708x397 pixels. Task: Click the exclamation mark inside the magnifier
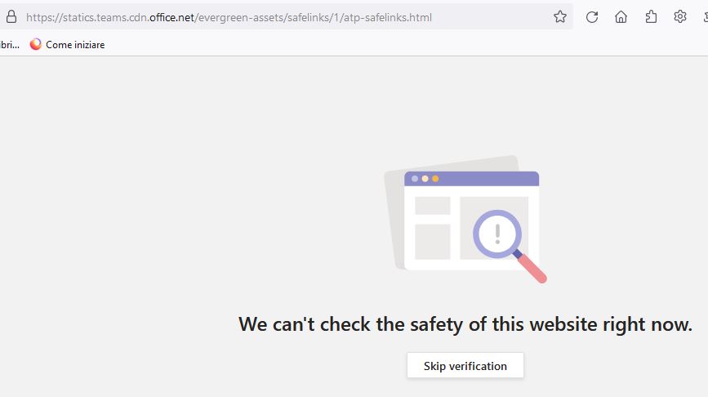pyautogui.click(x=497, y=234)
